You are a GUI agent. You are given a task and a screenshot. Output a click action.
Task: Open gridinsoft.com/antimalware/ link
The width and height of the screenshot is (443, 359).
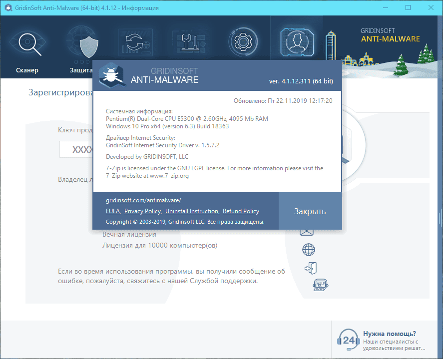[x=143, y=200]
